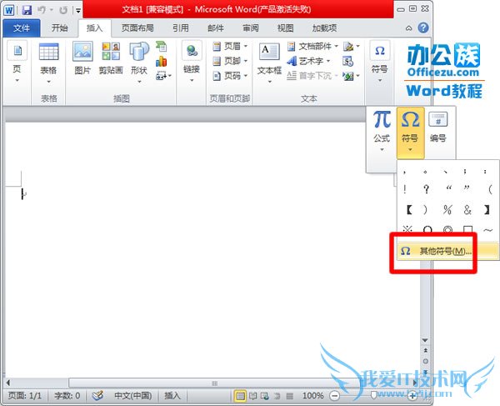Select the Print Layout view button
500x406 pixels.
click(x=240, y=396)
